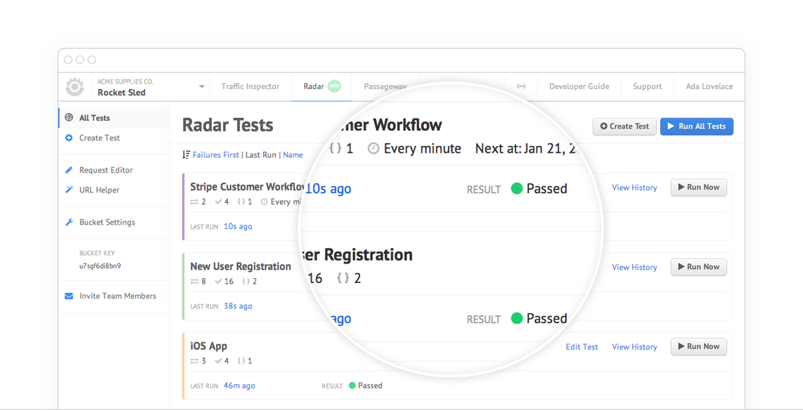The height and width of the screenshot is (411, 803).
Task: Click the broadcast icon in top navigation
Action: 521,86
